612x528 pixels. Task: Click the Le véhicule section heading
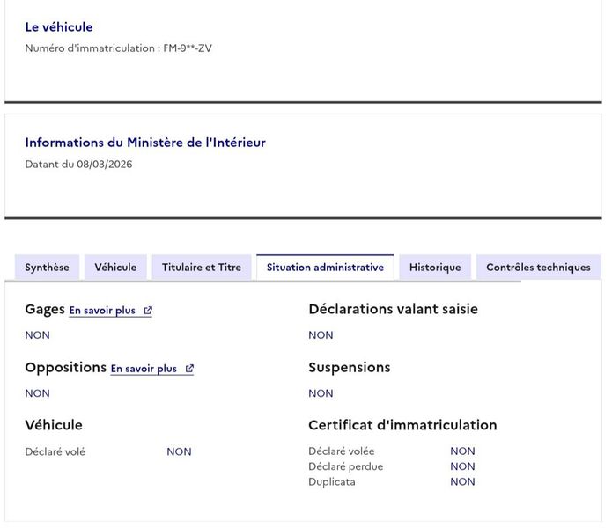pyautogui.click(x=59, y=27)
